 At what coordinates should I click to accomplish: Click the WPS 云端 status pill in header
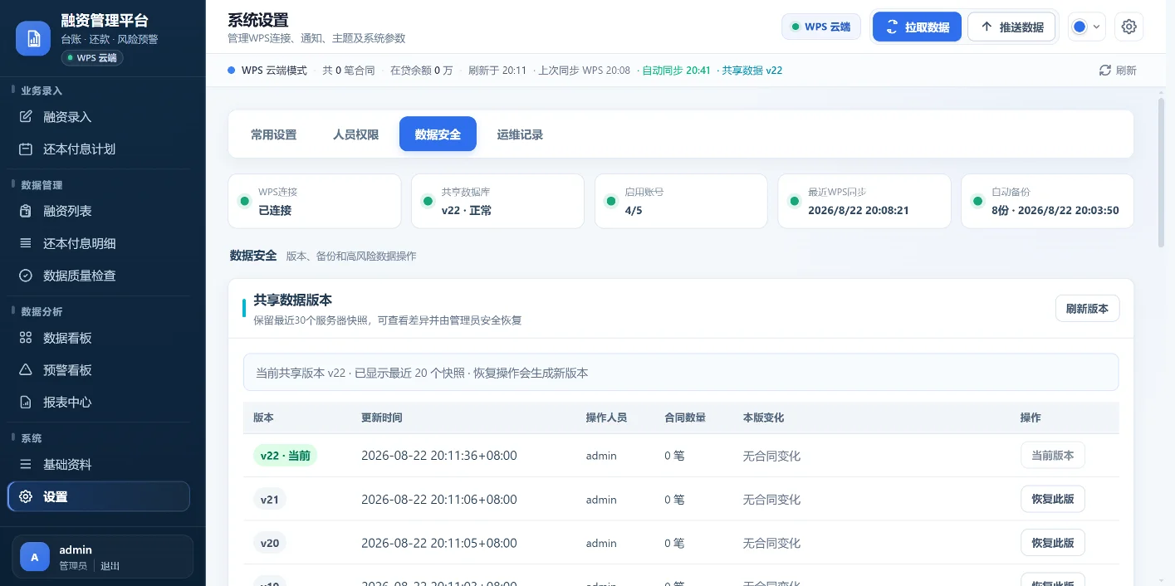click(x=820, y=27)
